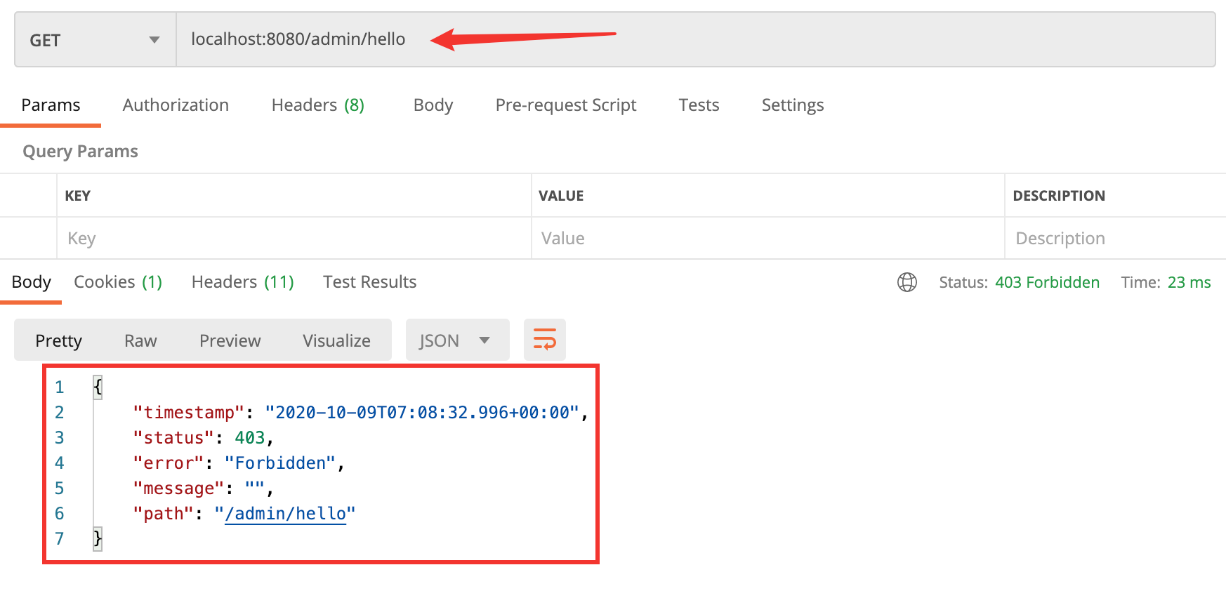View response Cookies (1) tab
The width and height of the screenshot is (1226, 598).
point(118,282)
